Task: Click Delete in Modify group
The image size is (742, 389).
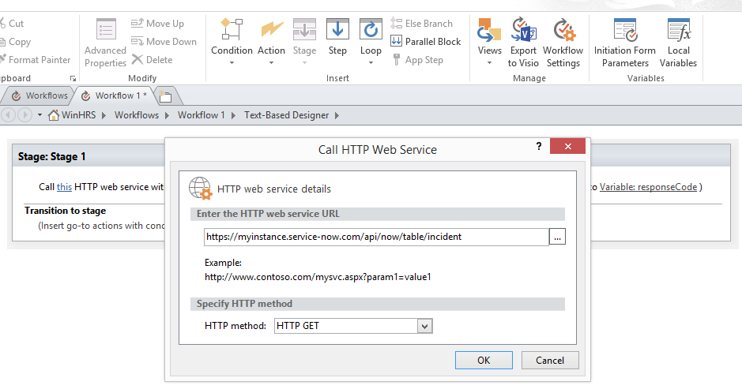Action: 152,59
